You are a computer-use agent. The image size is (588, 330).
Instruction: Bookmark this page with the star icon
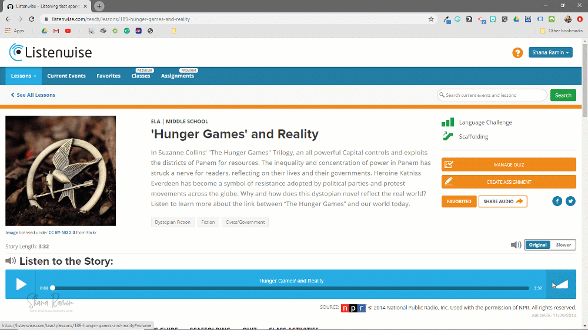[x=431, y=19]
